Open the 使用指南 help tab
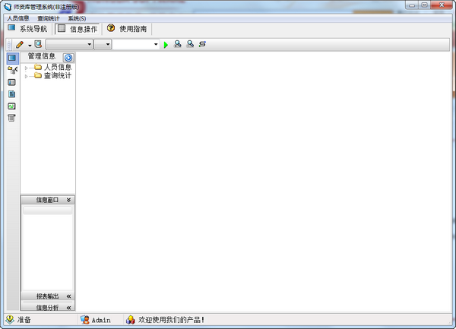 pyautogui.click(x=127, y=29)
